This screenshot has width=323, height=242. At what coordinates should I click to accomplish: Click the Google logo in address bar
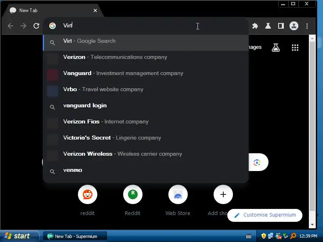click(52, 26)
